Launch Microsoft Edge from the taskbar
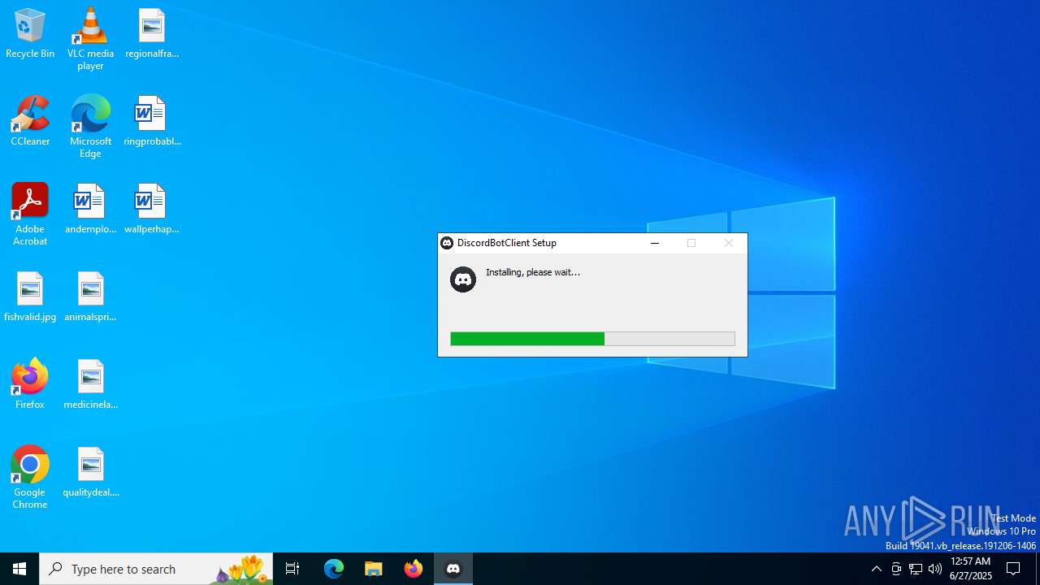This screenshot has height=585, width=1040. (x=334, y=569)
